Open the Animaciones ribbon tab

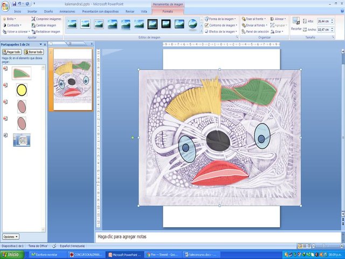coord(67,11)
